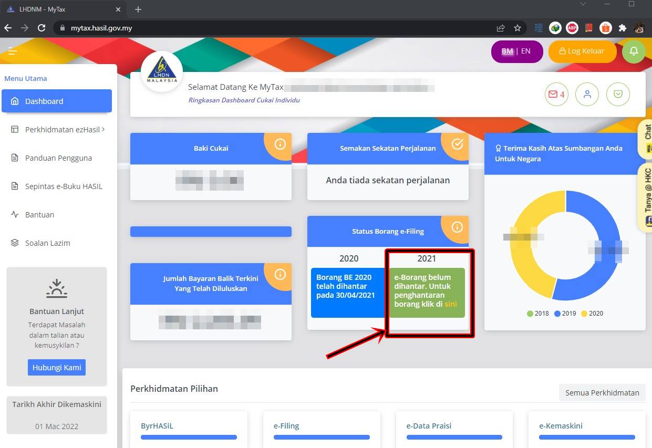Click checkmark icon on Semakan Sekatan Perjalanan
This screenshot has height=448, width=652.
[x=457, y=144]
